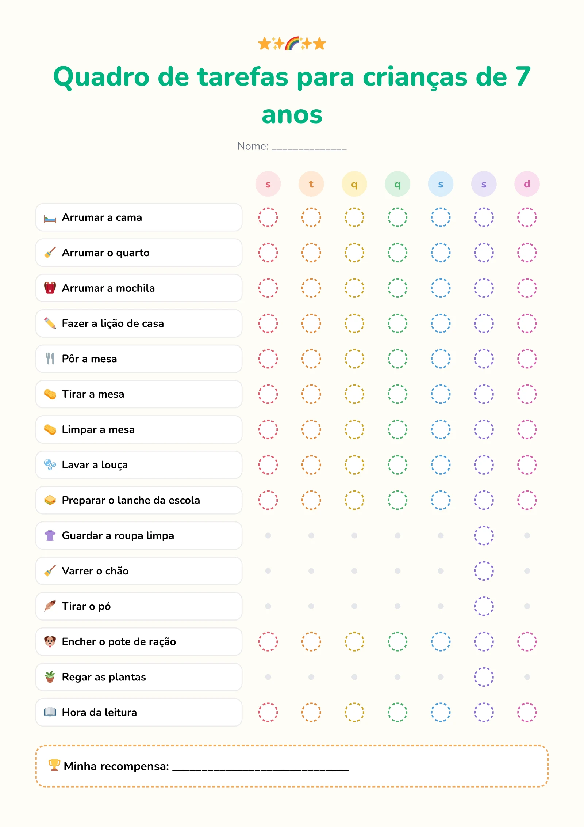
Task: Mark the green Thursday circle for Tirar a mesa
Action: (x=397, y=394)
